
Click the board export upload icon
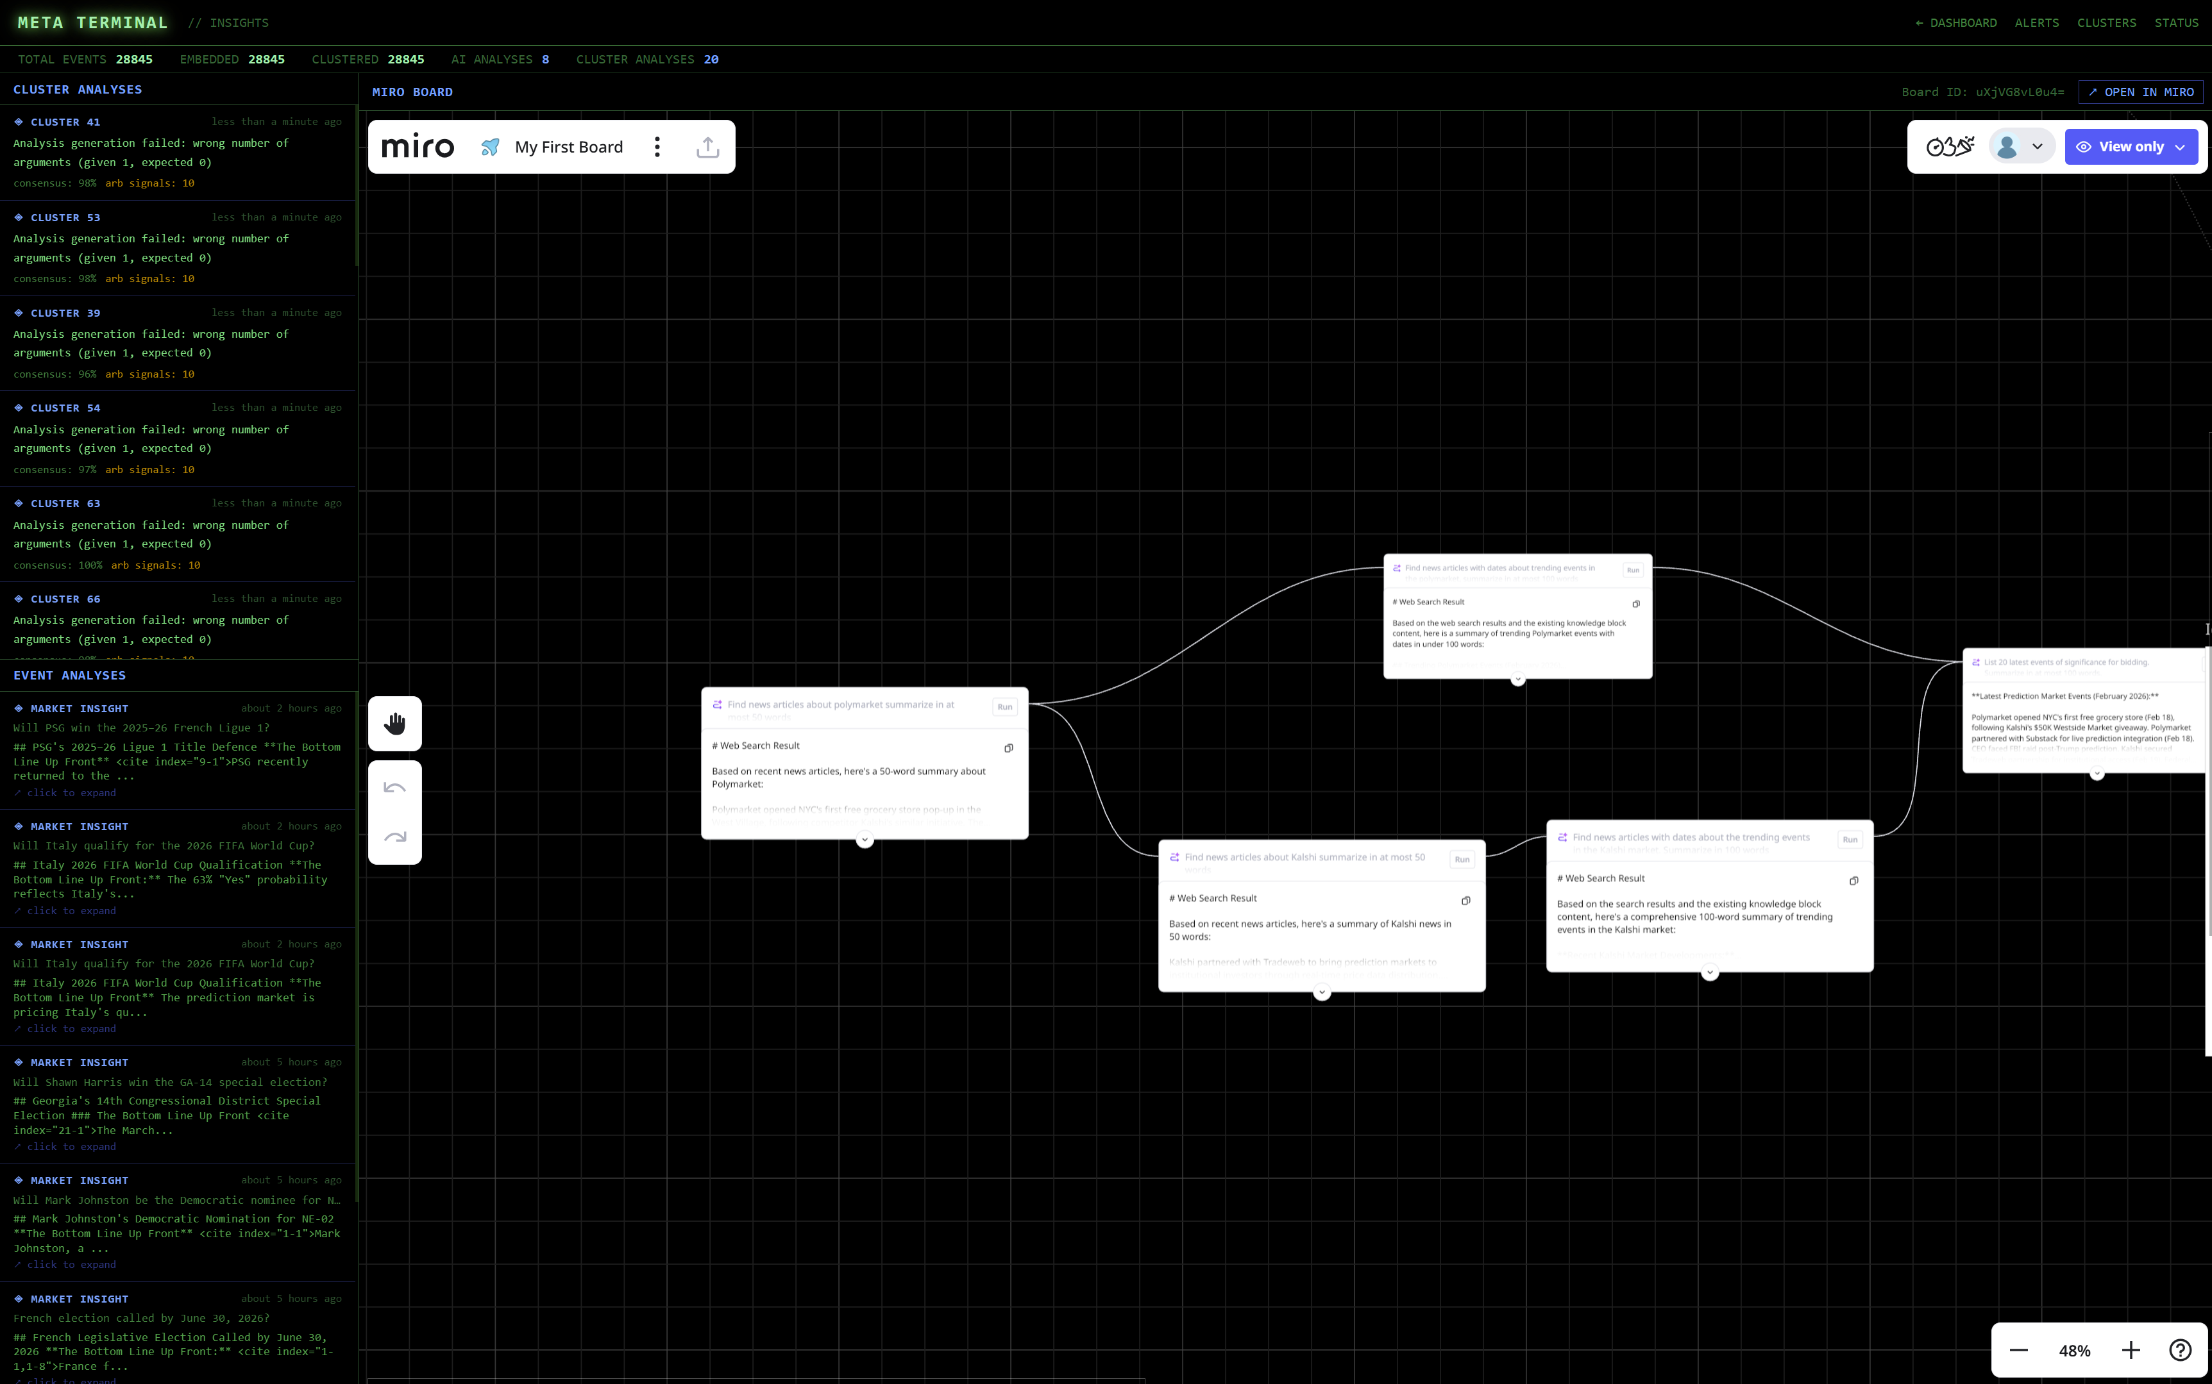(x=708, y=147)
